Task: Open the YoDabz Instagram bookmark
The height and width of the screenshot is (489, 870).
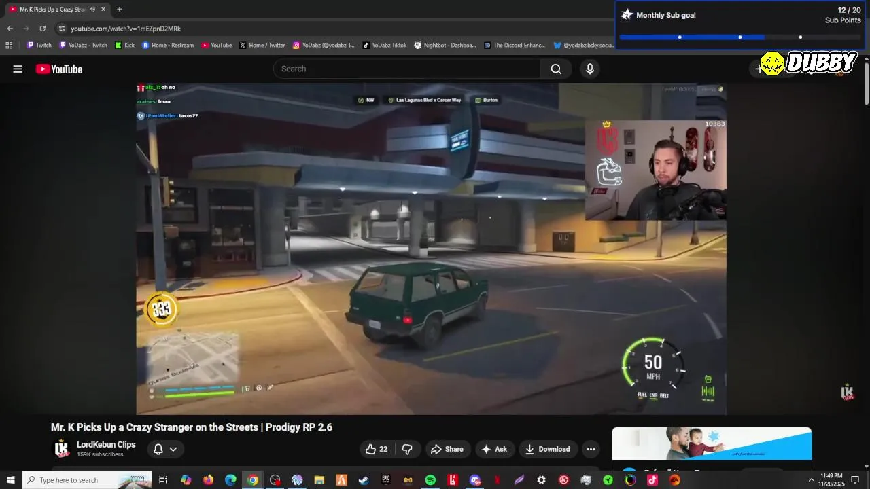Action: [324, 46]
